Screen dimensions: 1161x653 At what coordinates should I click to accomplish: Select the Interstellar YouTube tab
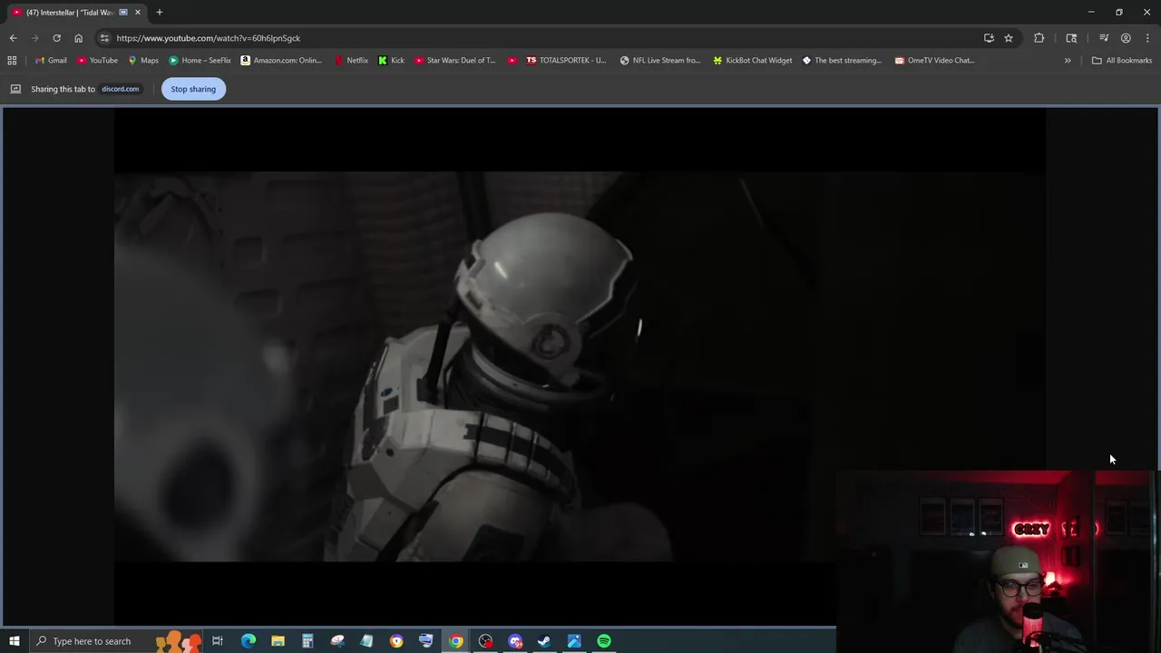(x=68, y=13)
